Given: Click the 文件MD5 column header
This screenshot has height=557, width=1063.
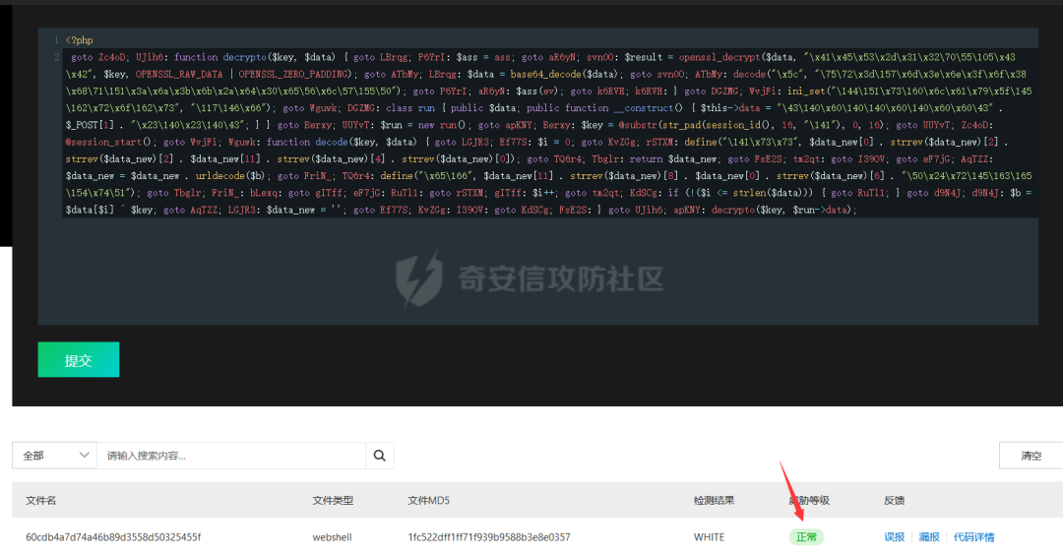Looking at the screenshot, I should click(x=428, y=500).
